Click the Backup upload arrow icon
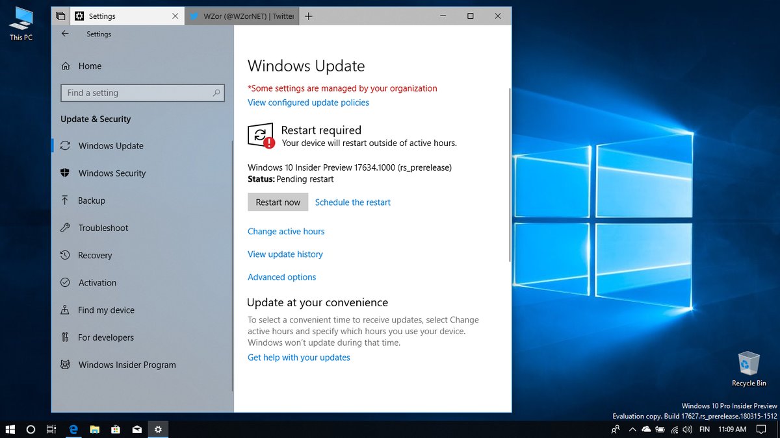Image resolution: width=780 pixels, height=438 pixels. 65,201
